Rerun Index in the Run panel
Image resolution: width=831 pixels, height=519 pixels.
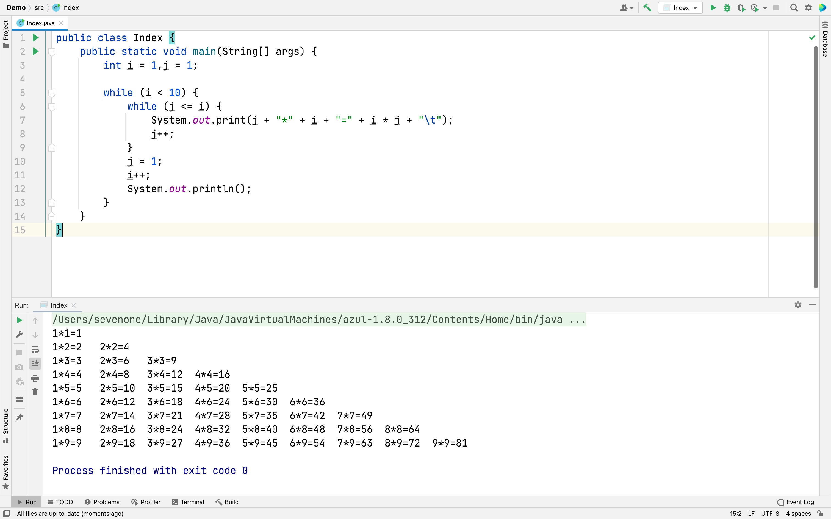[x=20, y=320]
